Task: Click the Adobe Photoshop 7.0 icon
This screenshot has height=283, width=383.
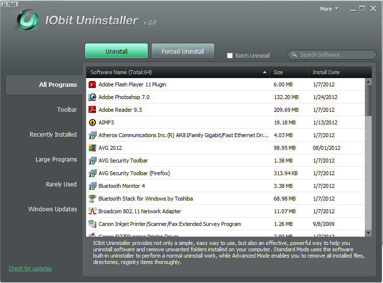Action: 92,97
